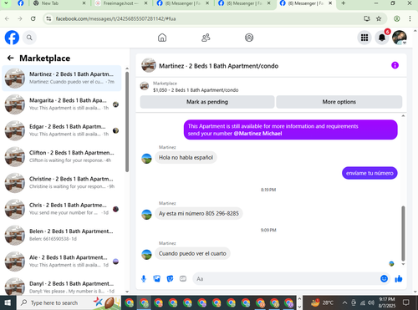Image resolution: width=418 pixels, height=310 pixels.
Task: Click the 'Cuando puedo ver el cuarto' message
Action: coord(192,253)
